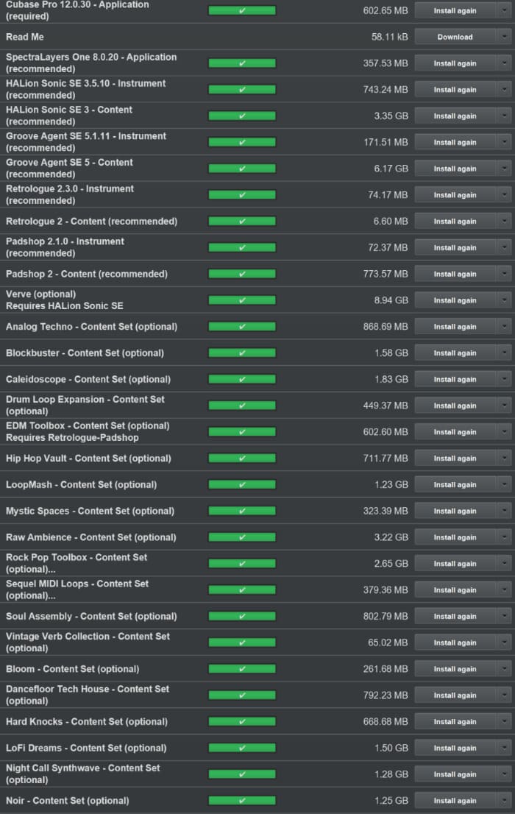Screen dimensions: 515x814
Task: Open dropdown for Retrologue 2.3.0 Instrument
Action: point(504,195)
